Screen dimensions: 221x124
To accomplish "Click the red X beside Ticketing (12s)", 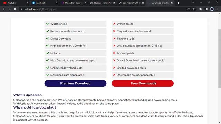I will pos(114,38).
